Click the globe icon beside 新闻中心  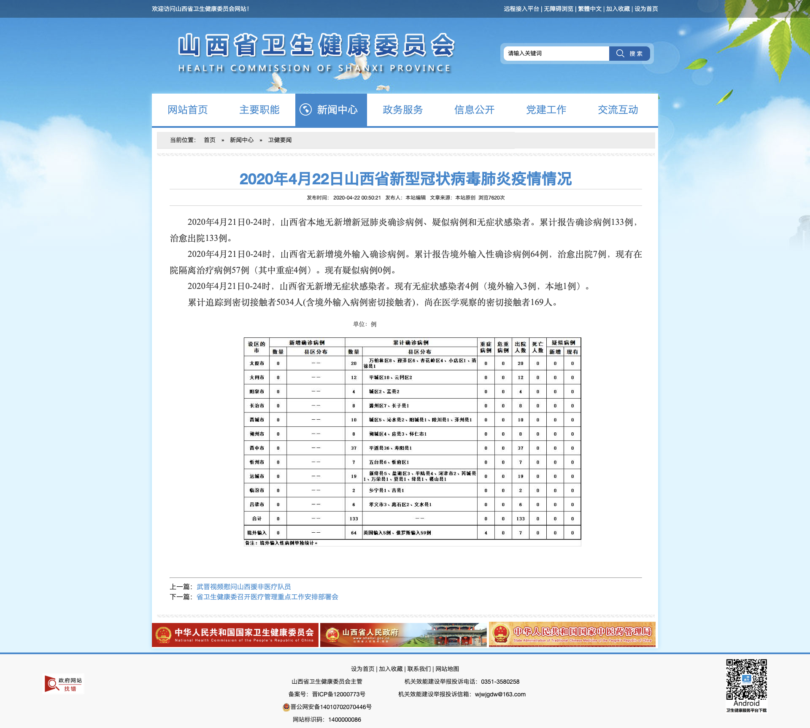tap(305, 110)
